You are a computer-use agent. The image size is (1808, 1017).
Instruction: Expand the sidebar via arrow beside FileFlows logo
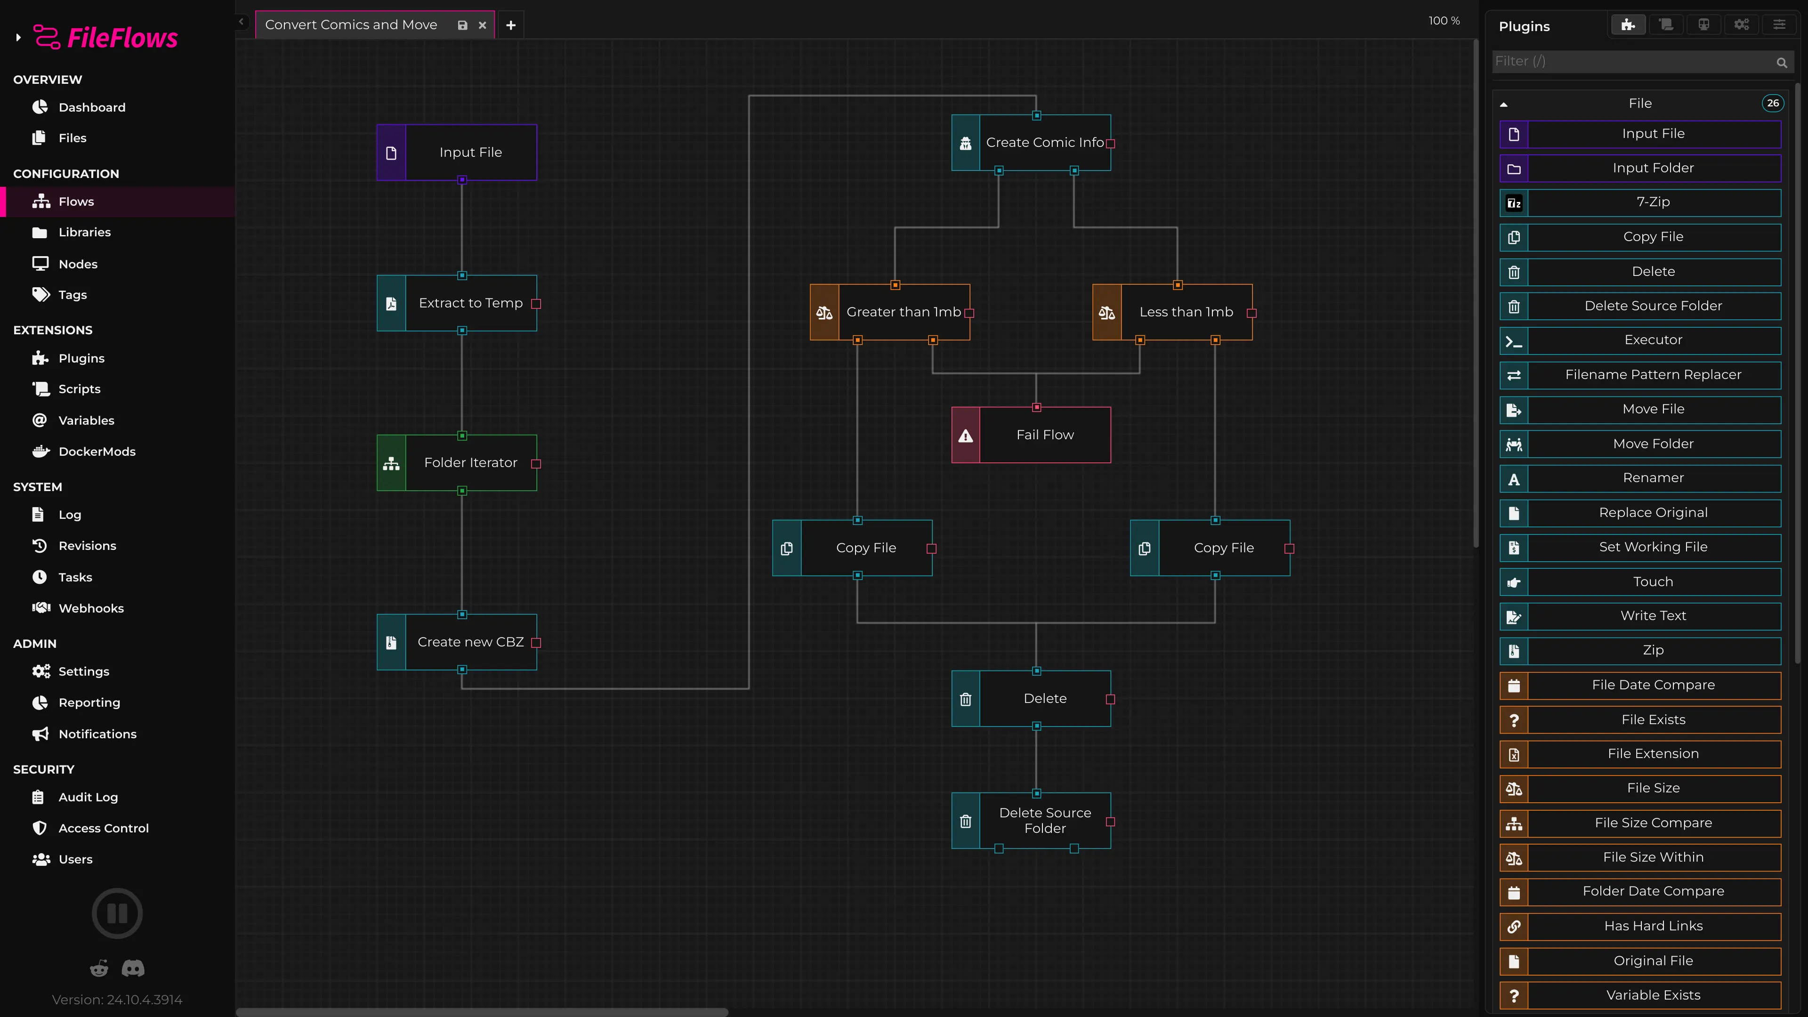pyautogui.click(x=18, y=38)
